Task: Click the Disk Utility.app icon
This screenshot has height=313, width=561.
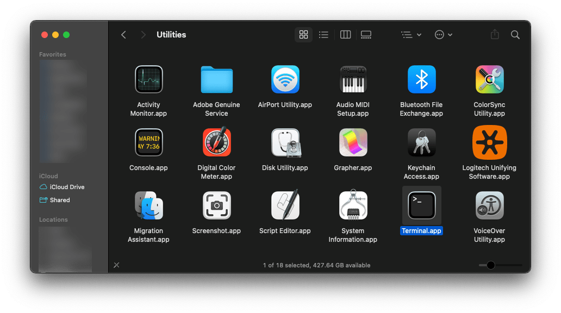Action: click(285, 143)
